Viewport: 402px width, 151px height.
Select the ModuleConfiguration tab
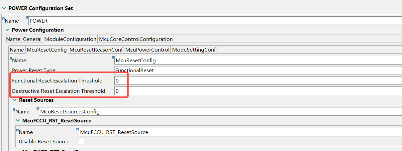coord(70,39)
